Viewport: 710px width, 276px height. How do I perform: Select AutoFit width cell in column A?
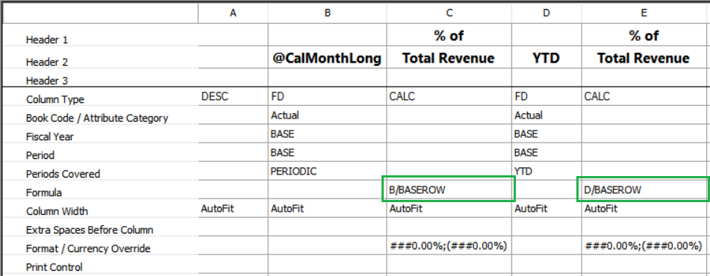233,209
